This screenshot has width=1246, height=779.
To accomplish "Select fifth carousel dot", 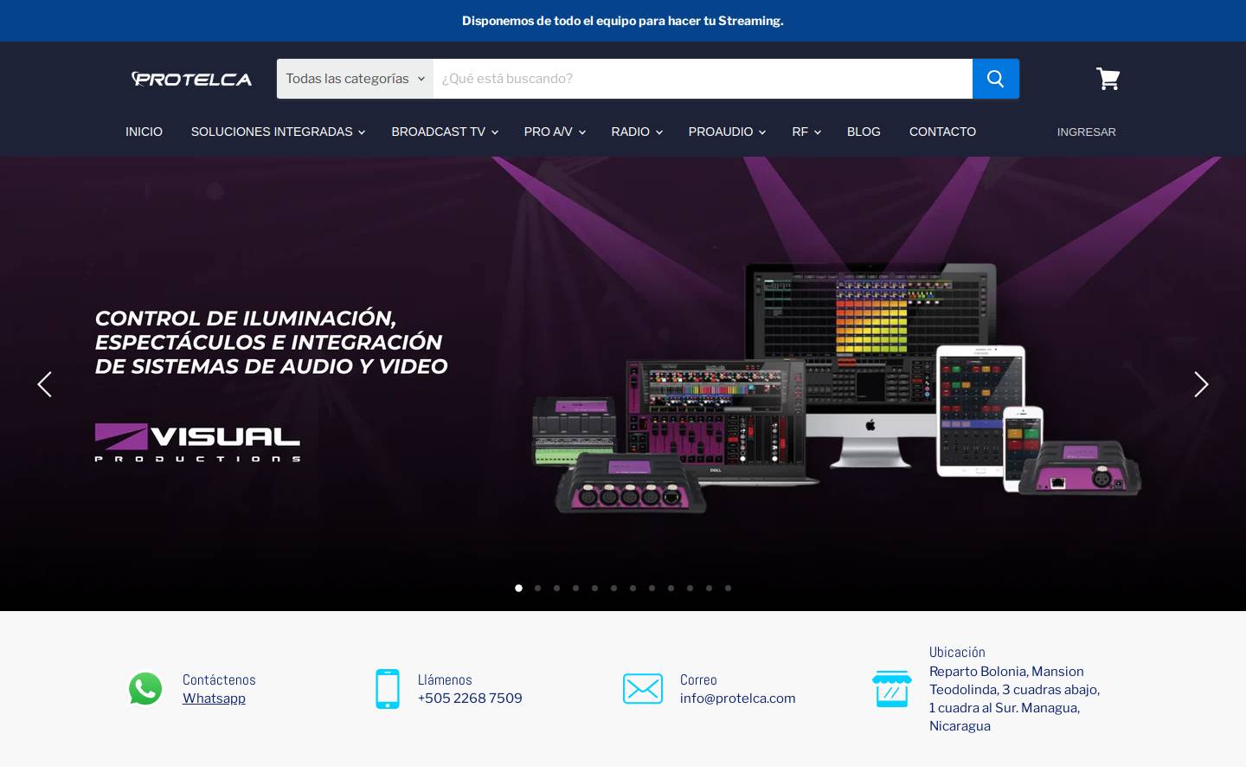I will (594, 588).
